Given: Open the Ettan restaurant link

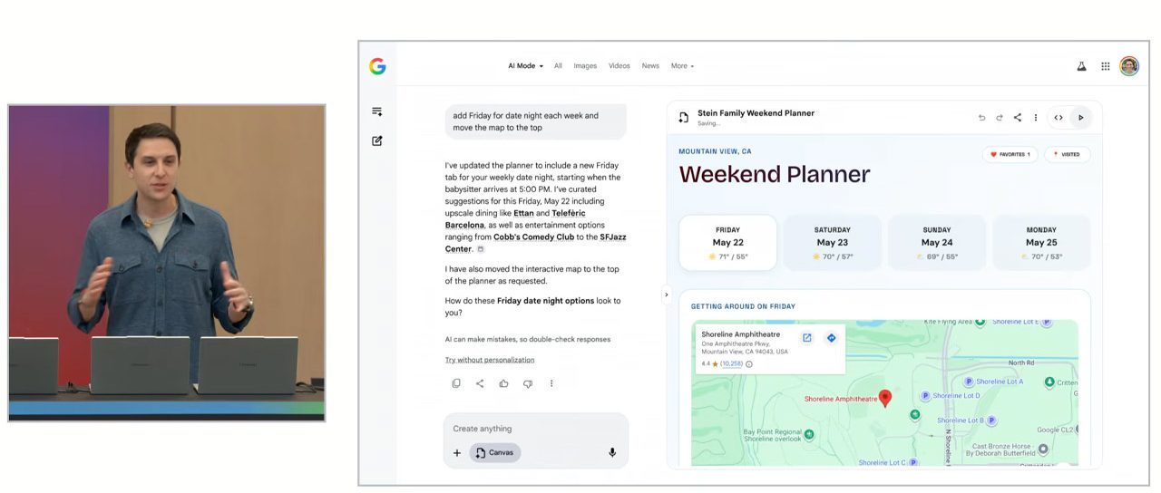Looking at the screenshot, I should click(x=524, y=213).
